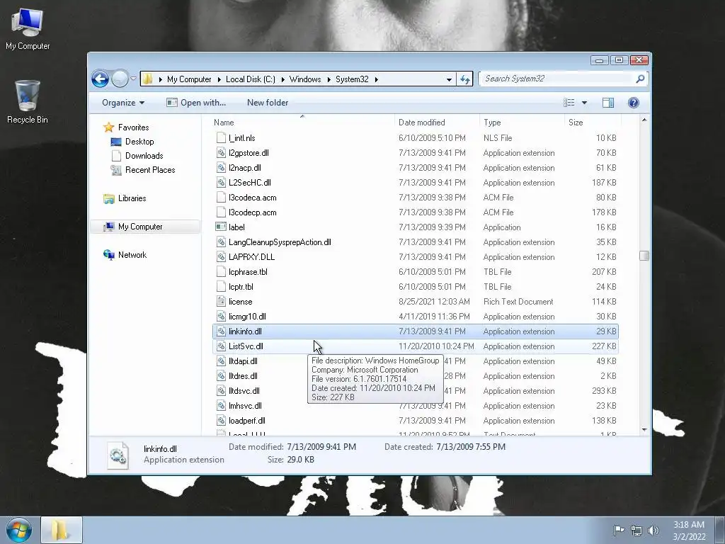
Task: Open My Computer desktop icon
Action: (x=28, y=29)
